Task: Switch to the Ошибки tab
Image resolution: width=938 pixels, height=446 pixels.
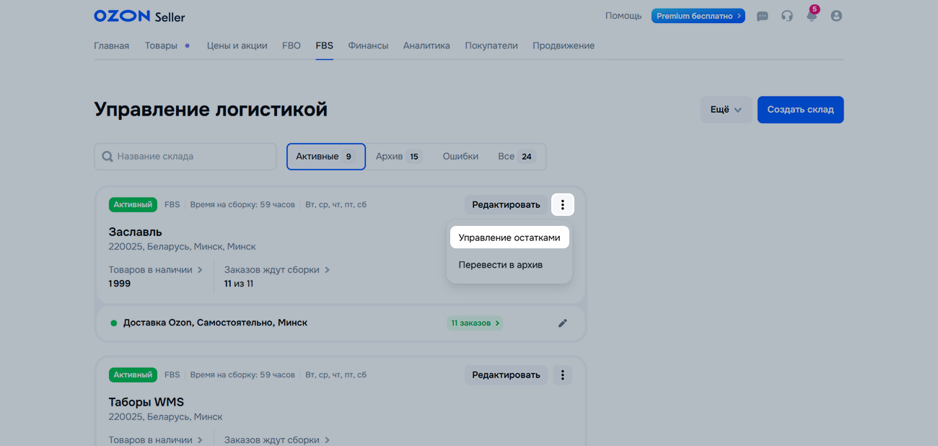Action: click(460, 157)
